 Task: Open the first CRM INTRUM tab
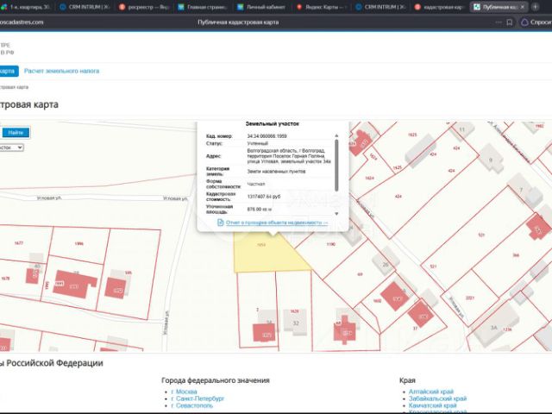coord(85,7)
